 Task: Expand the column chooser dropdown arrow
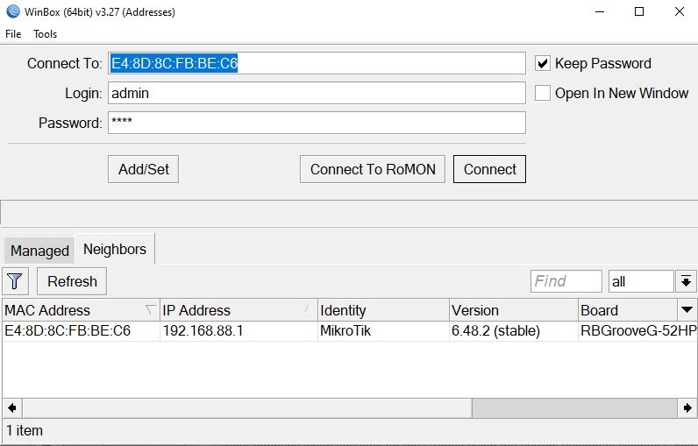(x=687, y=310)
